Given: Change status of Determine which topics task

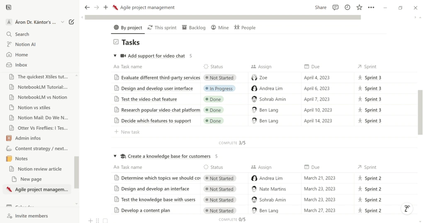Looking at the screenshot, I should tap(220, 178).
